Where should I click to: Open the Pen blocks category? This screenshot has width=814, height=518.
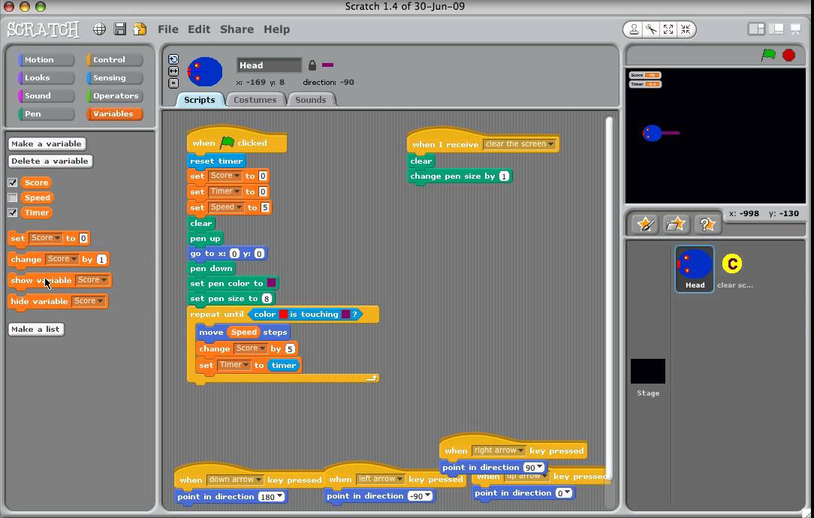pyautogui.click(x=46, y=113)
